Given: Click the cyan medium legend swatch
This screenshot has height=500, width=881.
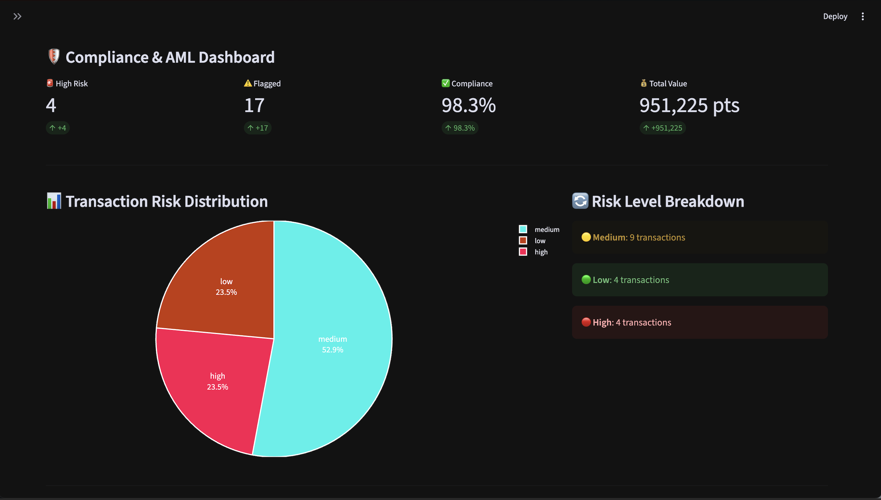Looking at the screenshot, I should 523,229.
